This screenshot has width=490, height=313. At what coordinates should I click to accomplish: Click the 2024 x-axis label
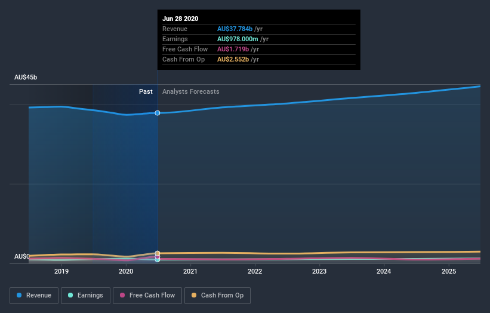[384, 271]
